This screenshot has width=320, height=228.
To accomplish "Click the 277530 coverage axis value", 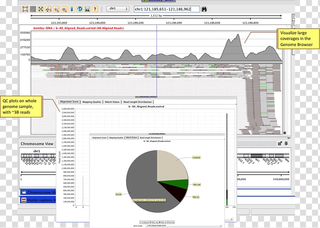I will pyautogui.click(x=25, y=47).
